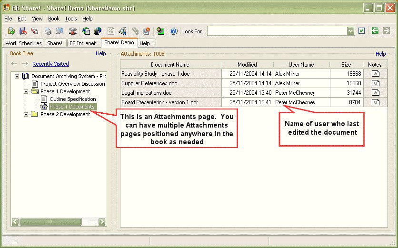Click the Help link in Book Tree panel
This screenshot has width=398, height=248.
click(x=101, y=53)
